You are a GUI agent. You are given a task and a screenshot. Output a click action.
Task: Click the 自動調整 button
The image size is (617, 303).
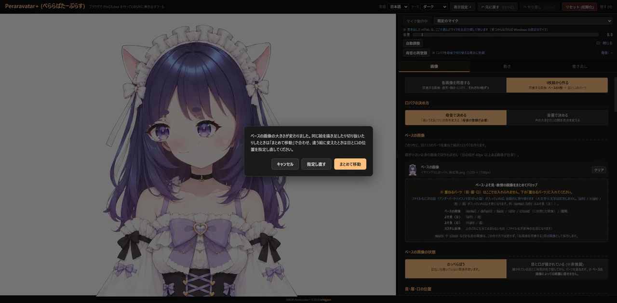[x=413, y=43]
